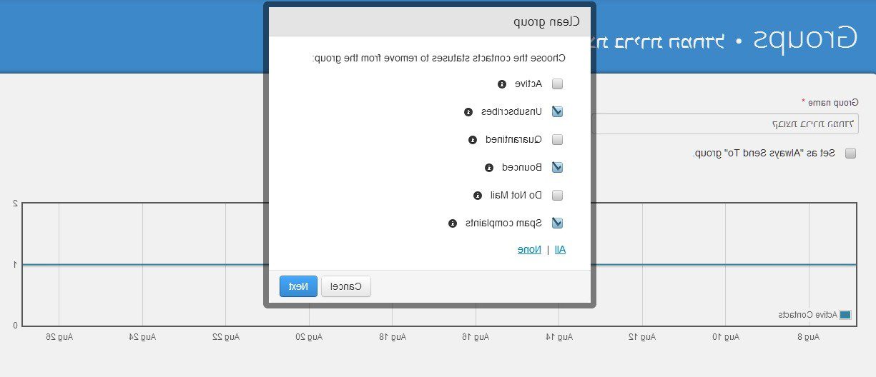Screen dimensions: 876x377
Task: Click the Do Not Mail info icon
Action: [x=477, y=195]
